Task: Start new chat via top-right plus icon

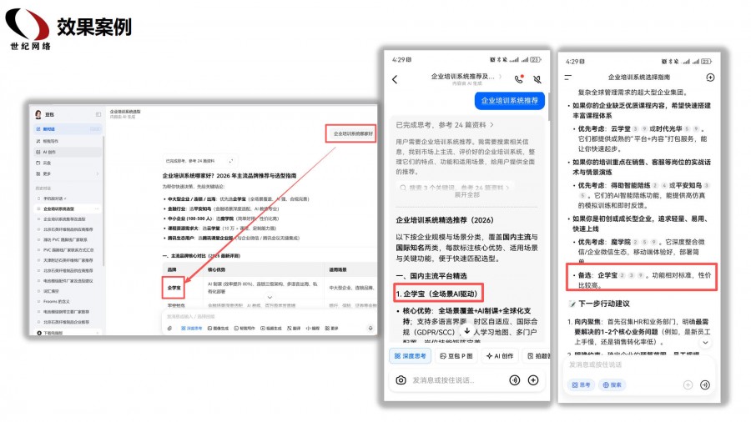Action: click(709, 78)
